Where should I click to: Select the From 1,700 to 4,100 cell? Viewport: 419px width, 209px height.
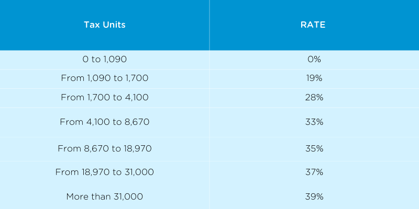tap(104, 97)
